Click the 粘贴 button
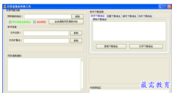Screen dimensions: 172x93 click(x=78, y=16)
